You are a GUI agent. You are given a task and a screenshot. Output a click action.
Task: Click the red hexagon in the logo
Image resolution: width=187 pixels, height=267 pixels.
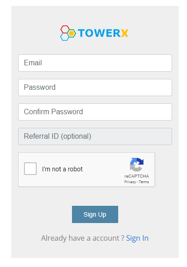click(x=65, y=29)
